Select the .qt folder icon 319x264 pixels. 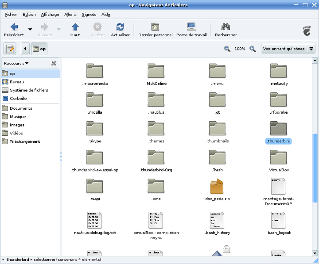tap(217, 99)
